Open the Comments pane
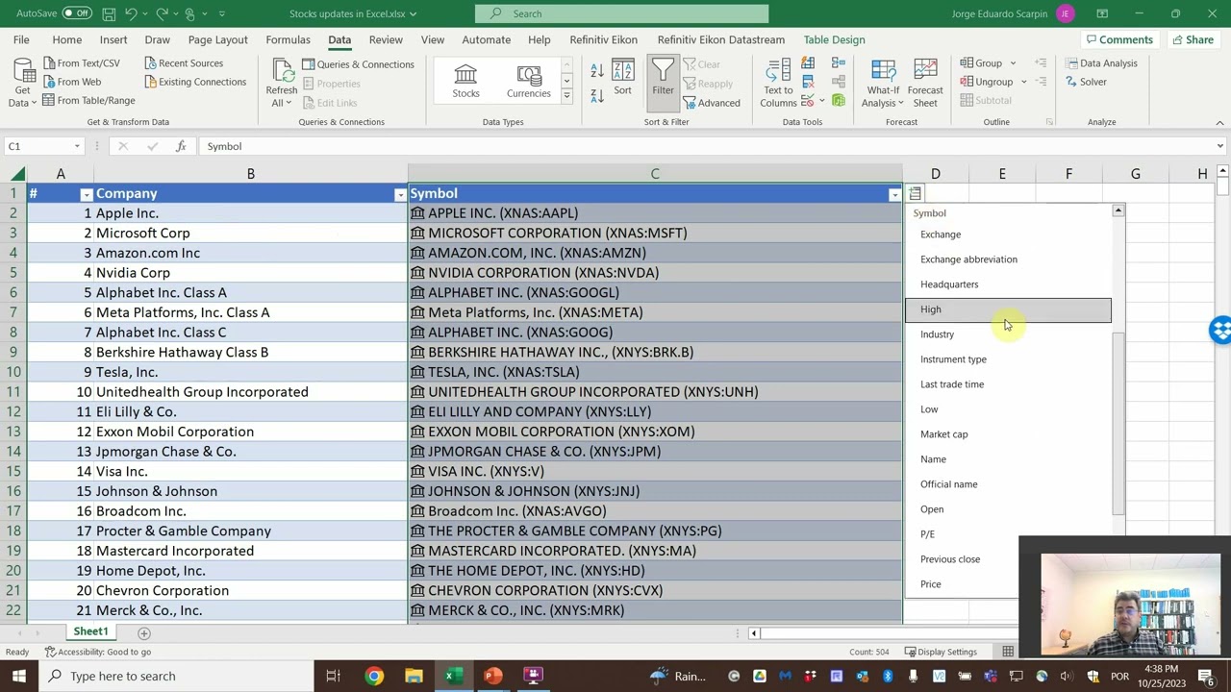 pos(1118,39)
